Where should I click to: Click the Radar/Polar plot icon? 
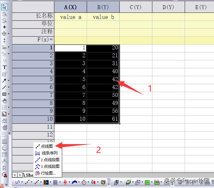coord(84,182)
